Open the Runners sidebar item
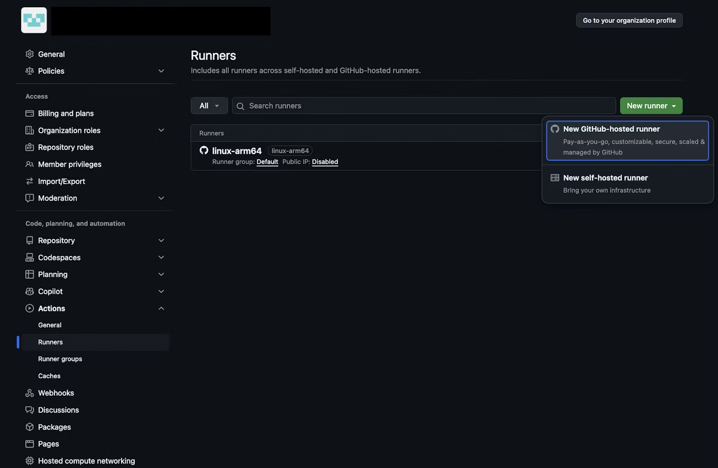The height and width of the screenshot is (468, 718). point(95,342)
